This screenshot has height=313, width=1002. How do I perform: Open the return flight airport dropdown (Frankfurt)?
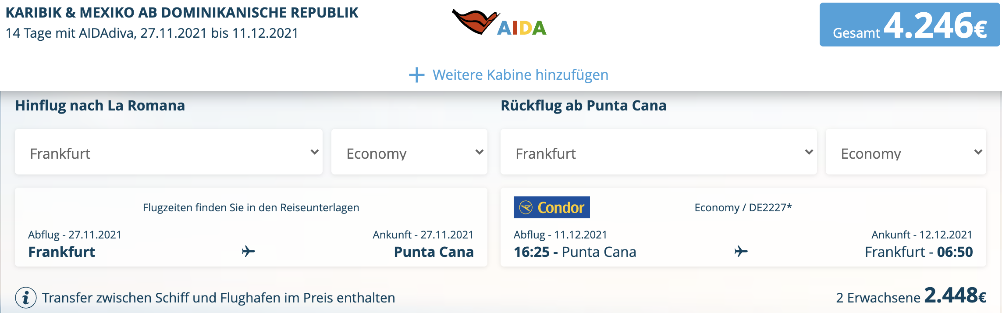tap(658, 152)
